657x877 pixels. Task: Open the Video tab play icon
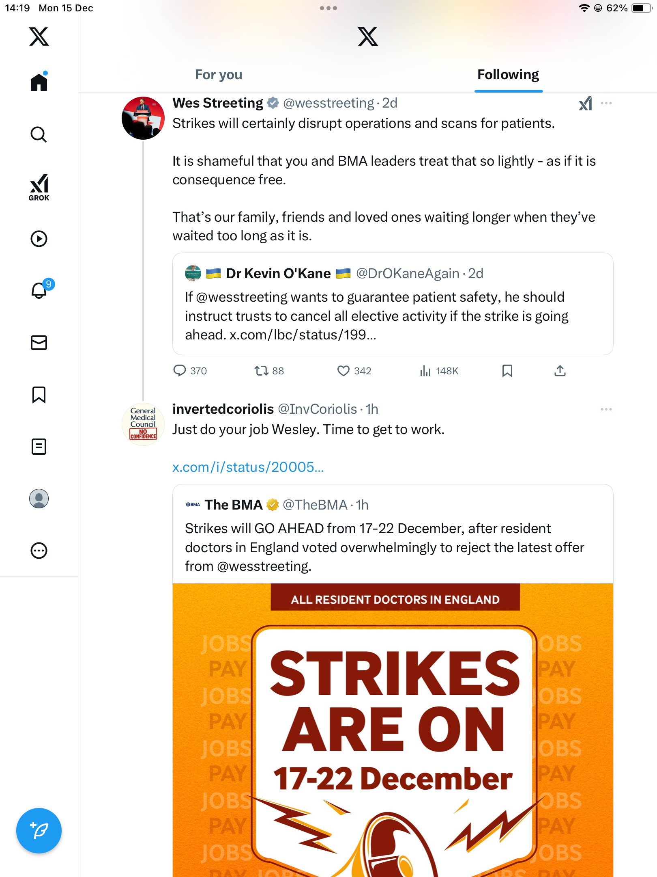coord(39,239)
